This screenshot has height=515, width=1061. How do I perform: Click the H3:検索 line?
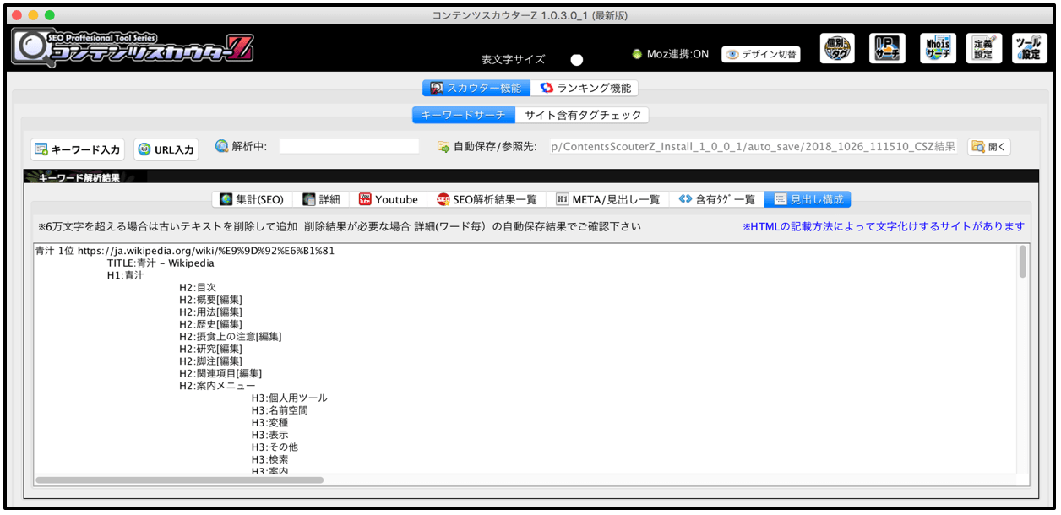(x=269, y=459)
